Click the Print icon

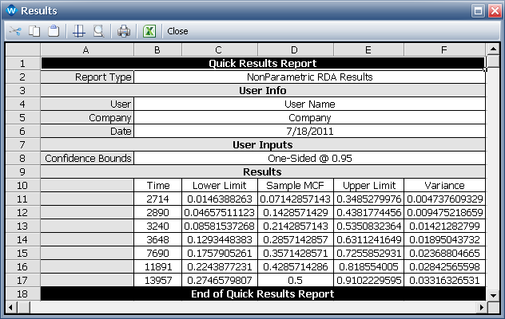tap(124, 32)
